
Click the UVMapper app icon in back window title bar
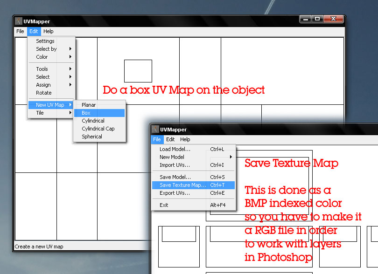click(19, 21)
